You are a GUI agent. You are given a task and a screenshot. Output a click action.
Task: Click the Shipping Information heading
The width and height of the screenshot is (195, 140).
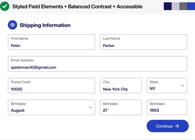[45, 25]
